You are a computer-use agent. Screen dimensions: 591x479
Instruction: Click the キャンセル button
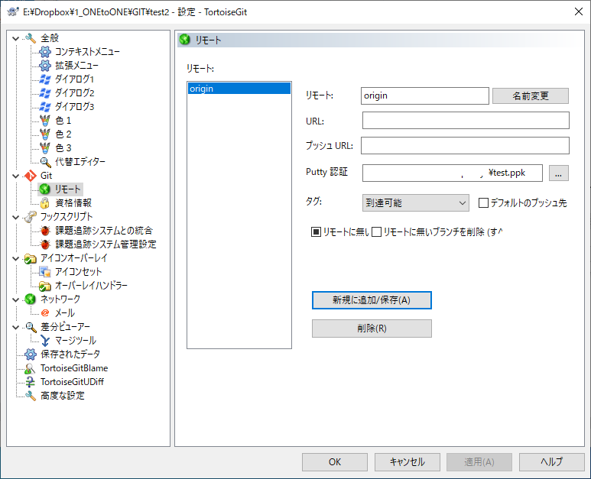pos(407,462)
